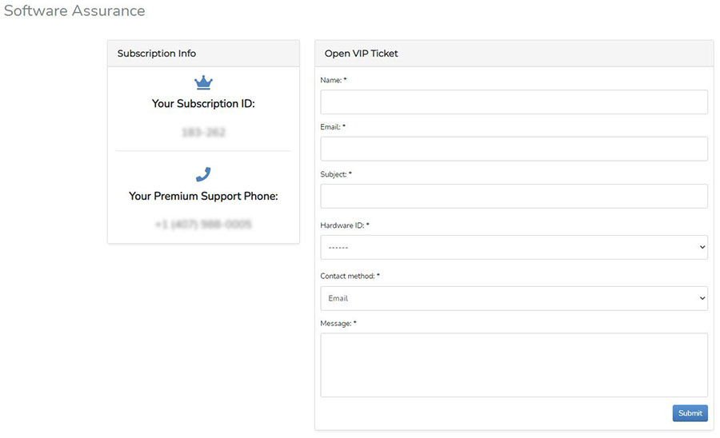Click the Software Assurance page heading
The image size is (720, 438).
(x=74, y=11)
